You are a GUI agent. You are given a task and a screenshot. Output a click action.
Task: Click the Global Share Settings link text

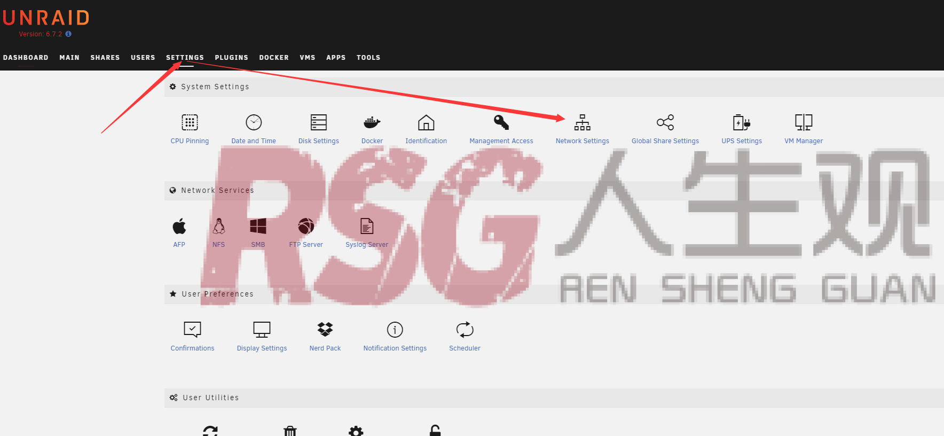pos(665,141)
